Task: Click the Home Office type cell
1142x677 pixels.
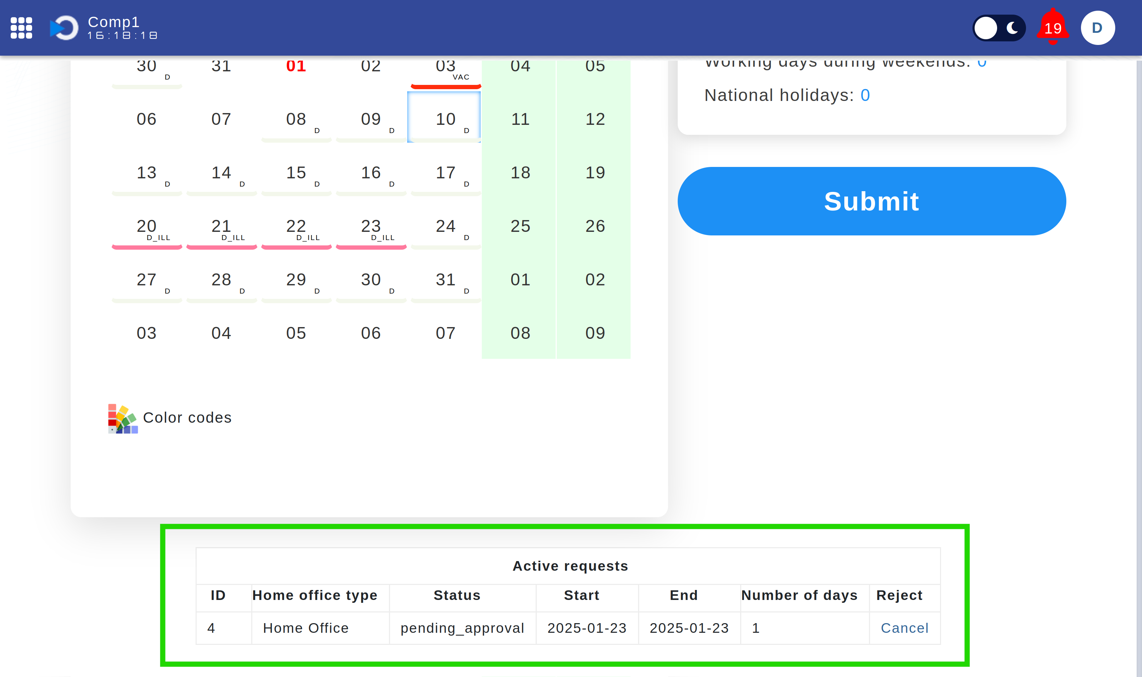Action: [x=320, y=628]
